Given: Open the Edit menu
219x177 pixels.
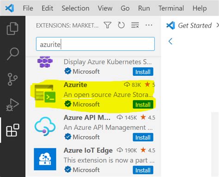Looking at the screenshot, I should [x=47, y=8].
